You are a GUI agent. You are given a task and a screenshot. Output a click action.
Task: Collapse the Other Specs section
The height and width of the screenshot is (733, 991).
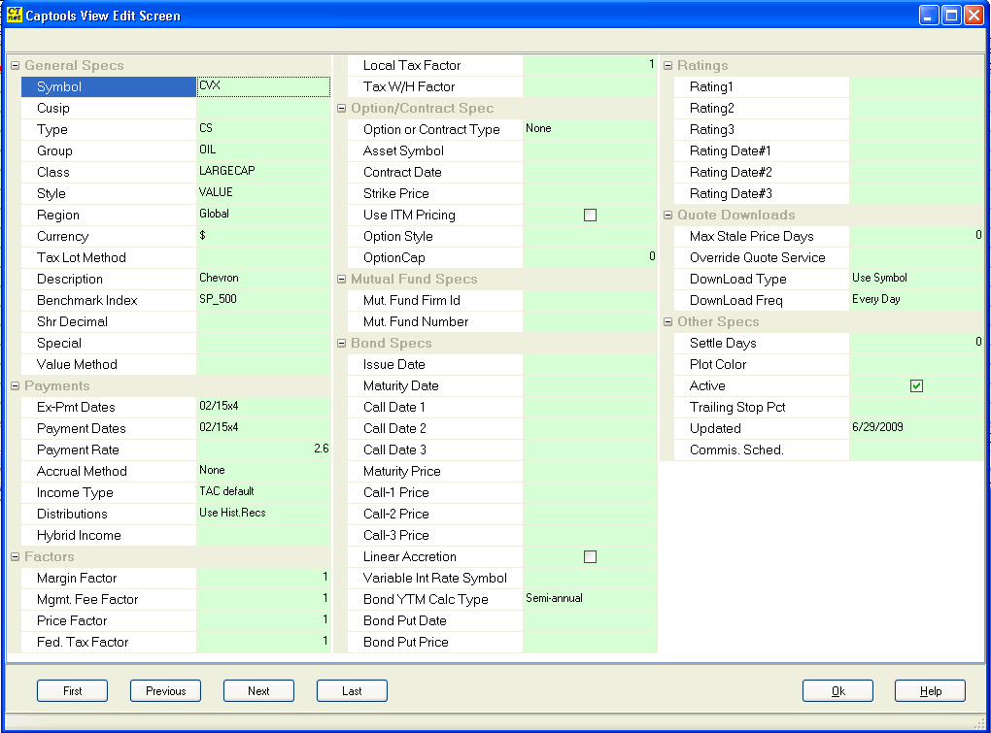tap(667, 321)
